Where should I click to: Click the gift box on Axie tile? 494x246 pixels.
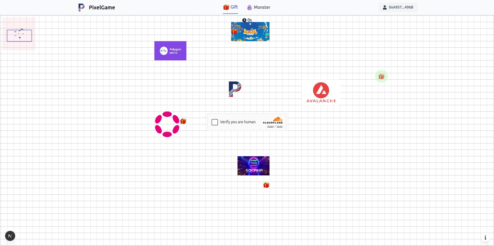pos(234,32)
